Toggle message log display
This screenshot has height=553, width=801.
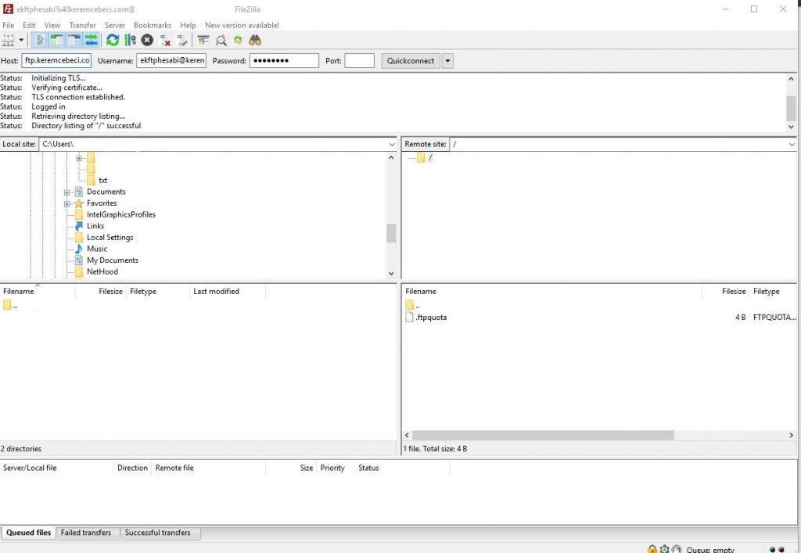click(x=39, y=41)
